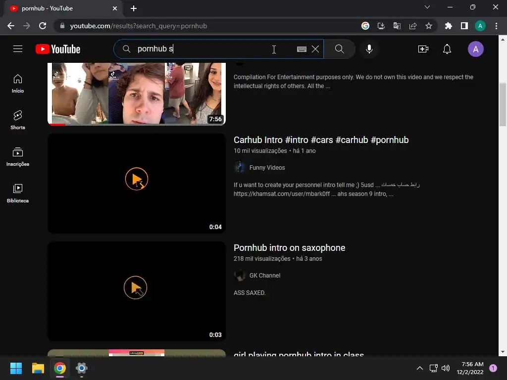
Task: Open the Carhub Intro video title
Action: [x=321, y=140]
